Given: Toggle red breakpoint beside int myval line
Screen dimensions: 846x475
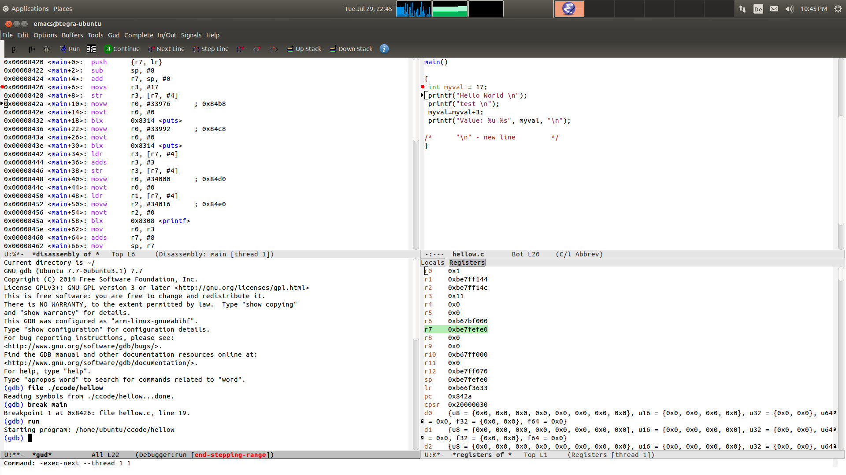Looking at the screenshot, I should [x=423, y=87].
